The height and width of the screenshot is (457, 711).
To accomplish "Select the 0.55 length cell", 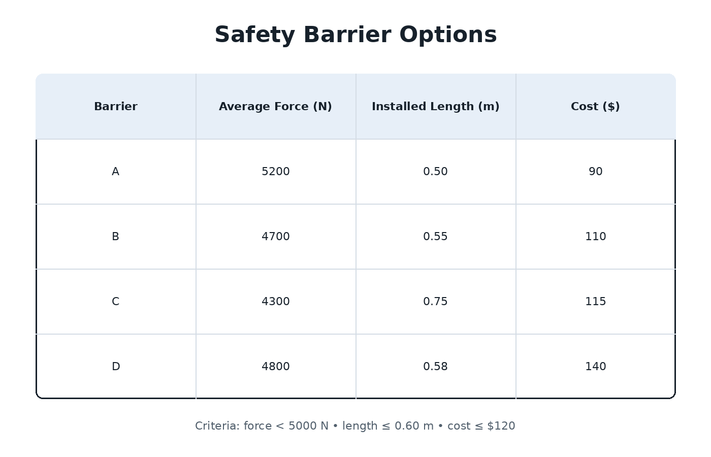I will pyautogui.click(x=436, y=237).
